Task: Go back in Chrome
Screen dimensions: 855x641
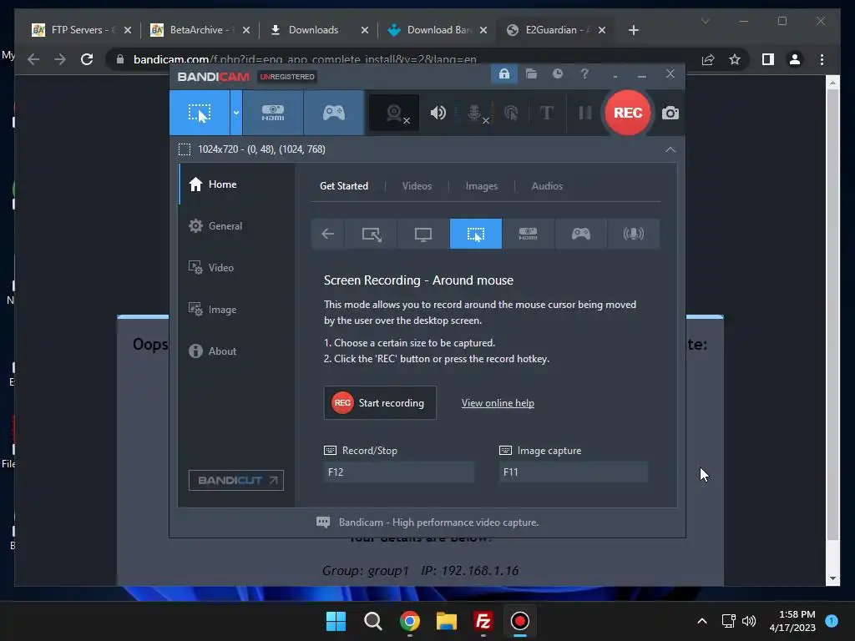Action: click(33, 59)
